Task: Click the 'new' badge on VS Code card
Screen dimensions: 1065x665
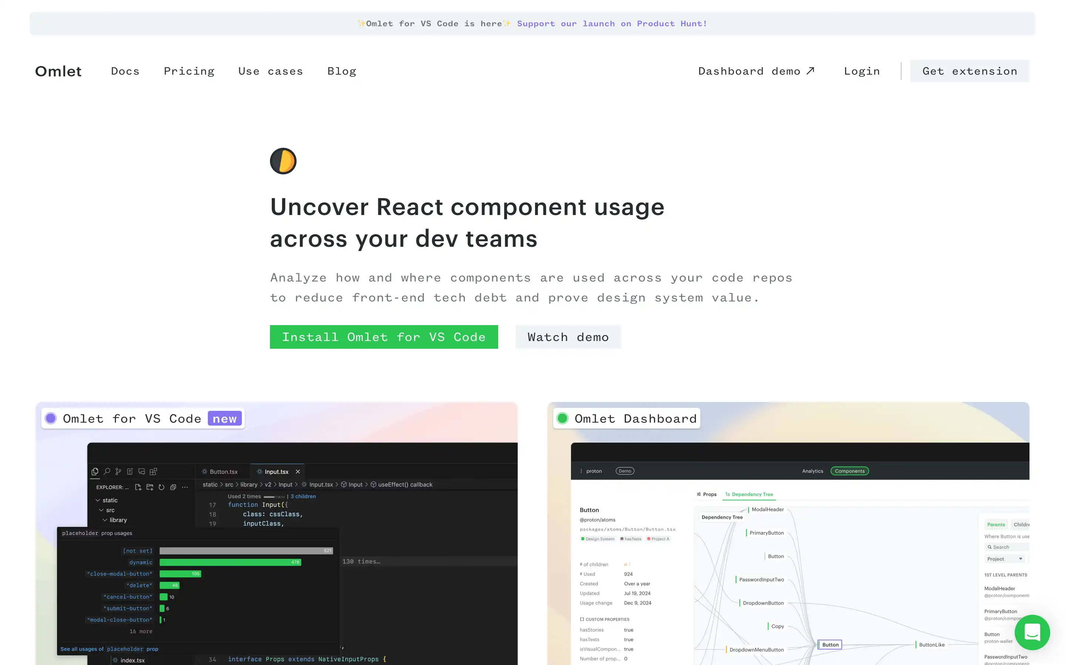Action: (224, 418)
